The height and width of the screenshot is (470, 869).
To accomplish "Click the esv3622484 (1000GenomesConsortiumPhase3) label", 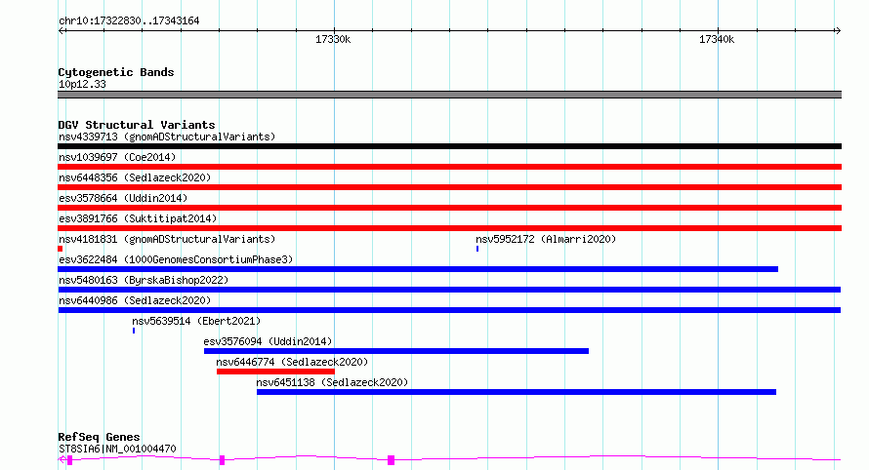I will click(x=176, y=259).
